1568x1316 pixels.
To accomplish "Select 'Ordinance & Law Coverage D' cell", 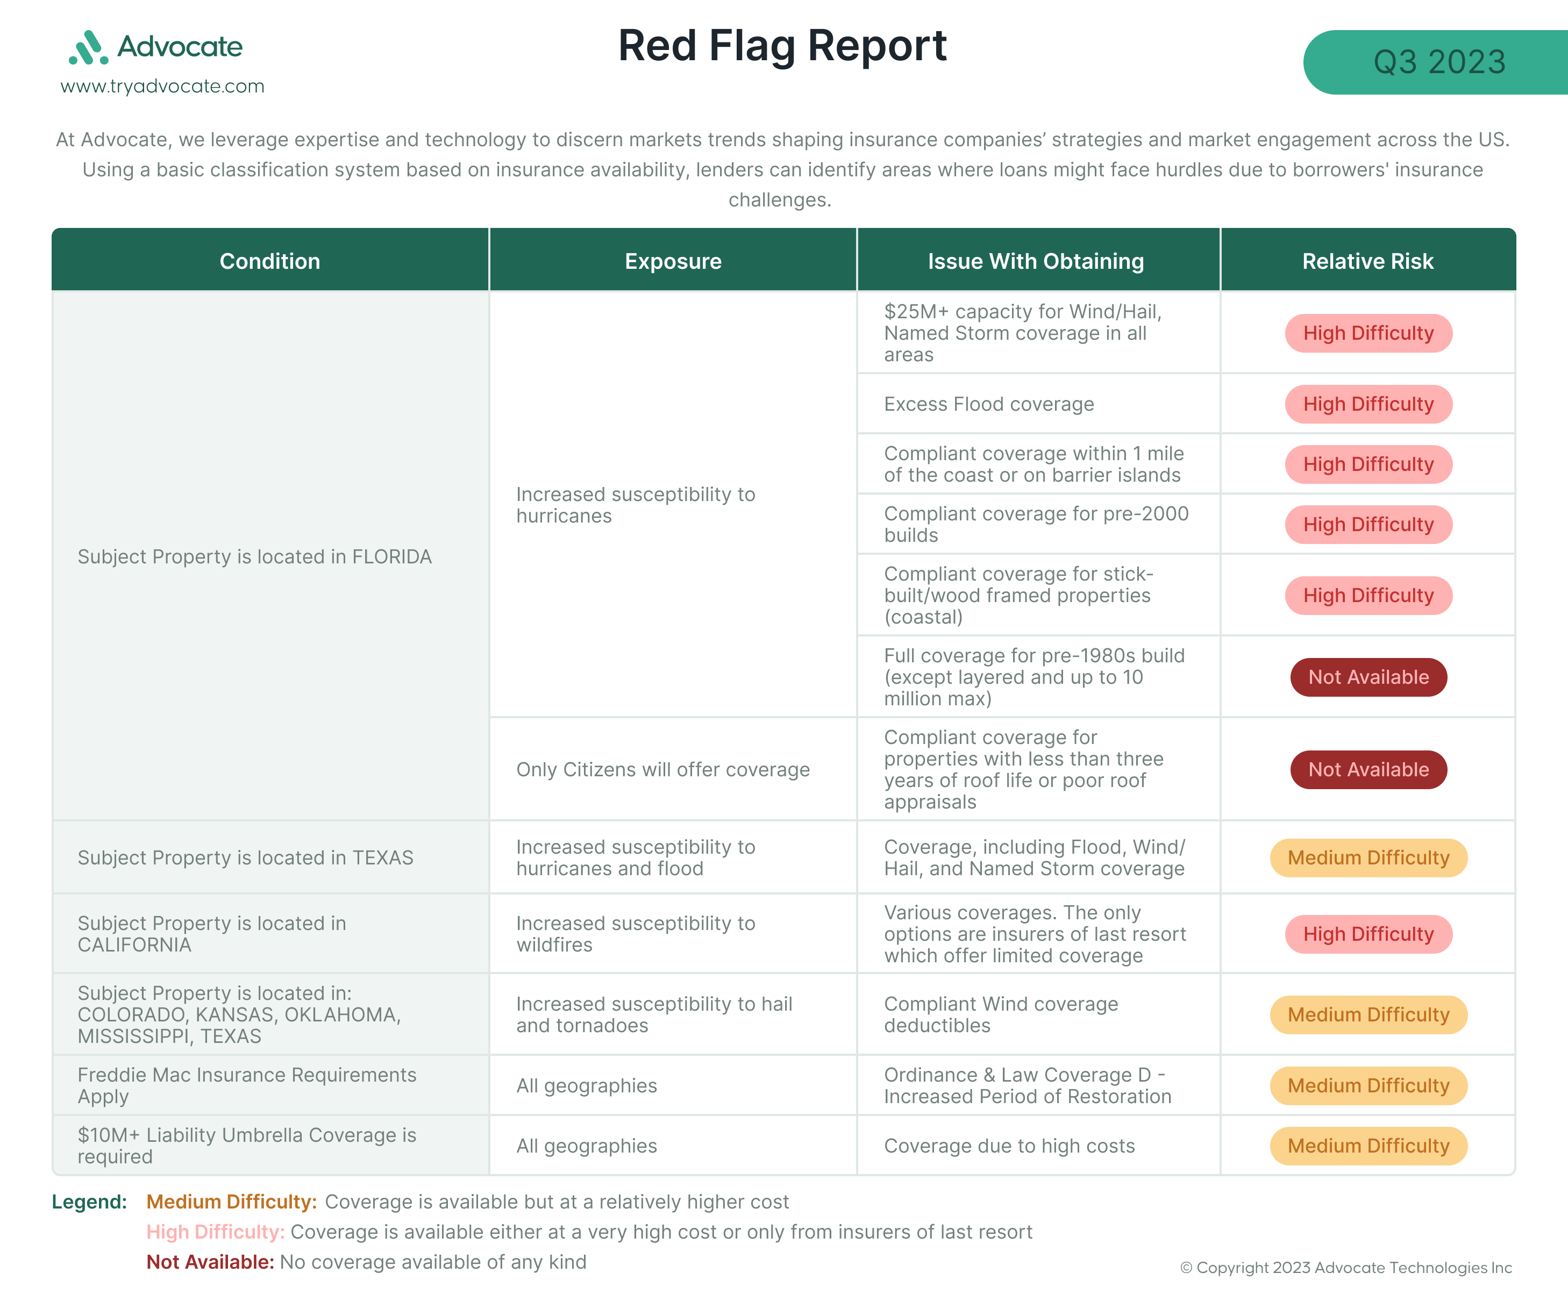I will (1038, 1085).
